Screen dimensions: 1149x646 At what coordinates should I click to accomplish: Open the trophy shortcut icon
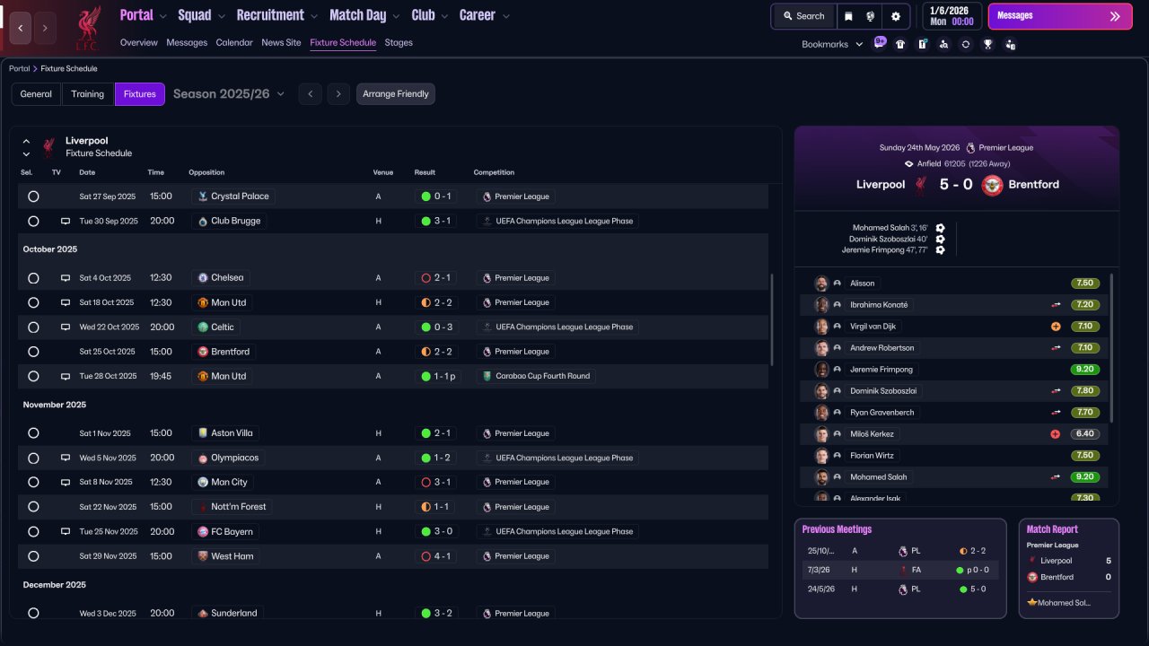click(x=987, y=44)
